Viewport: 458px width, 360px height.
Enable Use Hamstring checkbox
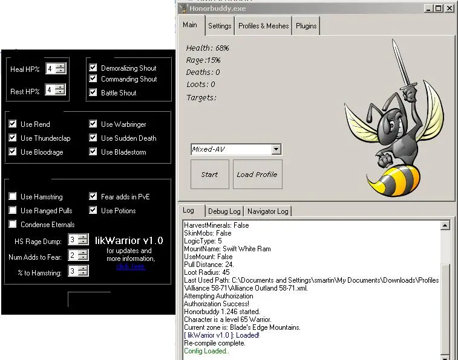click(13, 196)
